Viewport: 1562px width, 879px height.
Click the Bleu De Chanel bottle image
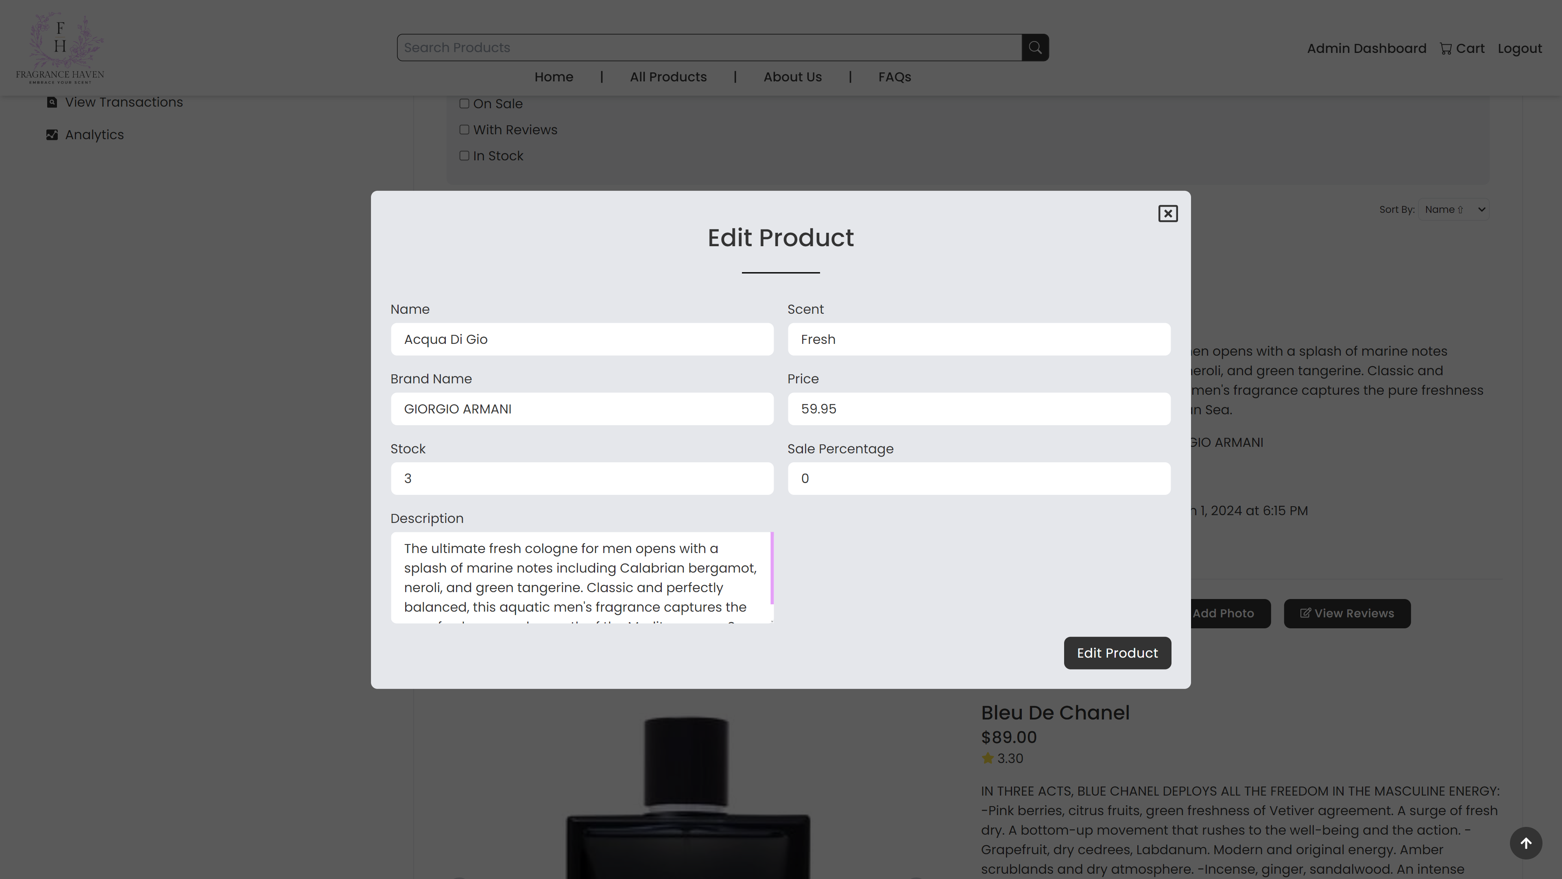click(x=687, y=798)
